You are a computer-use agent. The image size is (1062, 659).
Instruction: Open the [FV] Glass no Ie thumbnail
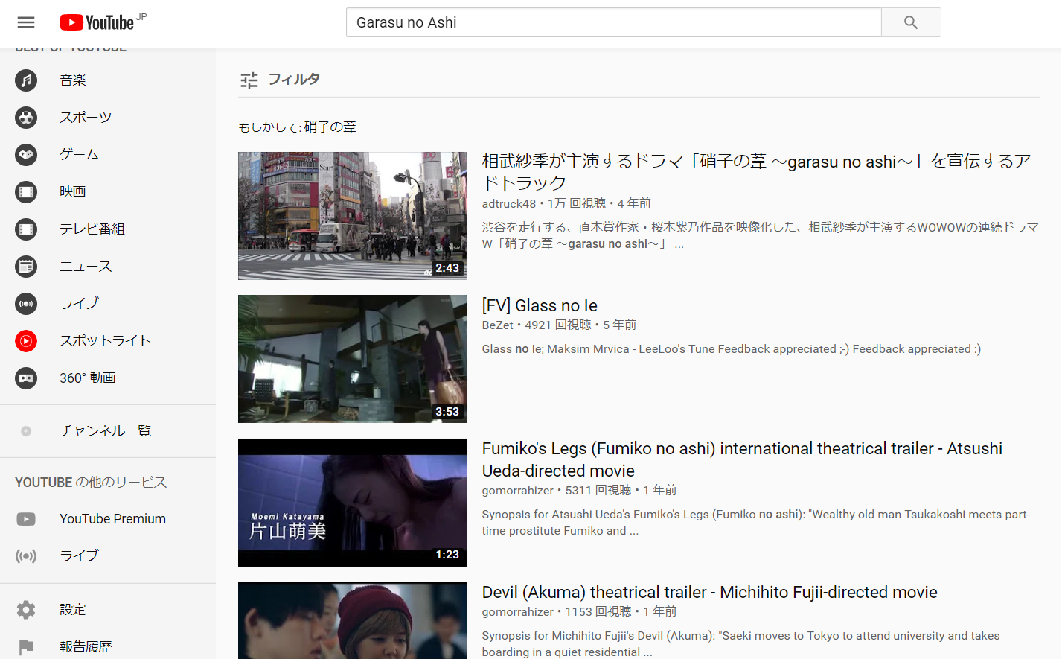point(353,359)
